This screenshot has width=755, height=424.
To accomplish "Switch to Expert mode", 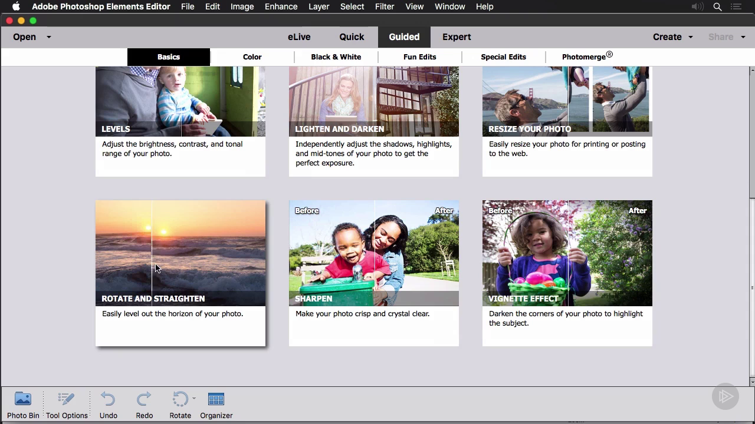I will pyautogui.click(x=457, y=37).
